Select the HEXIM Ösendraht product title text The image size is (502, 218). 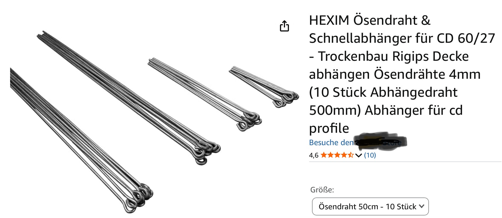point(402,74)
